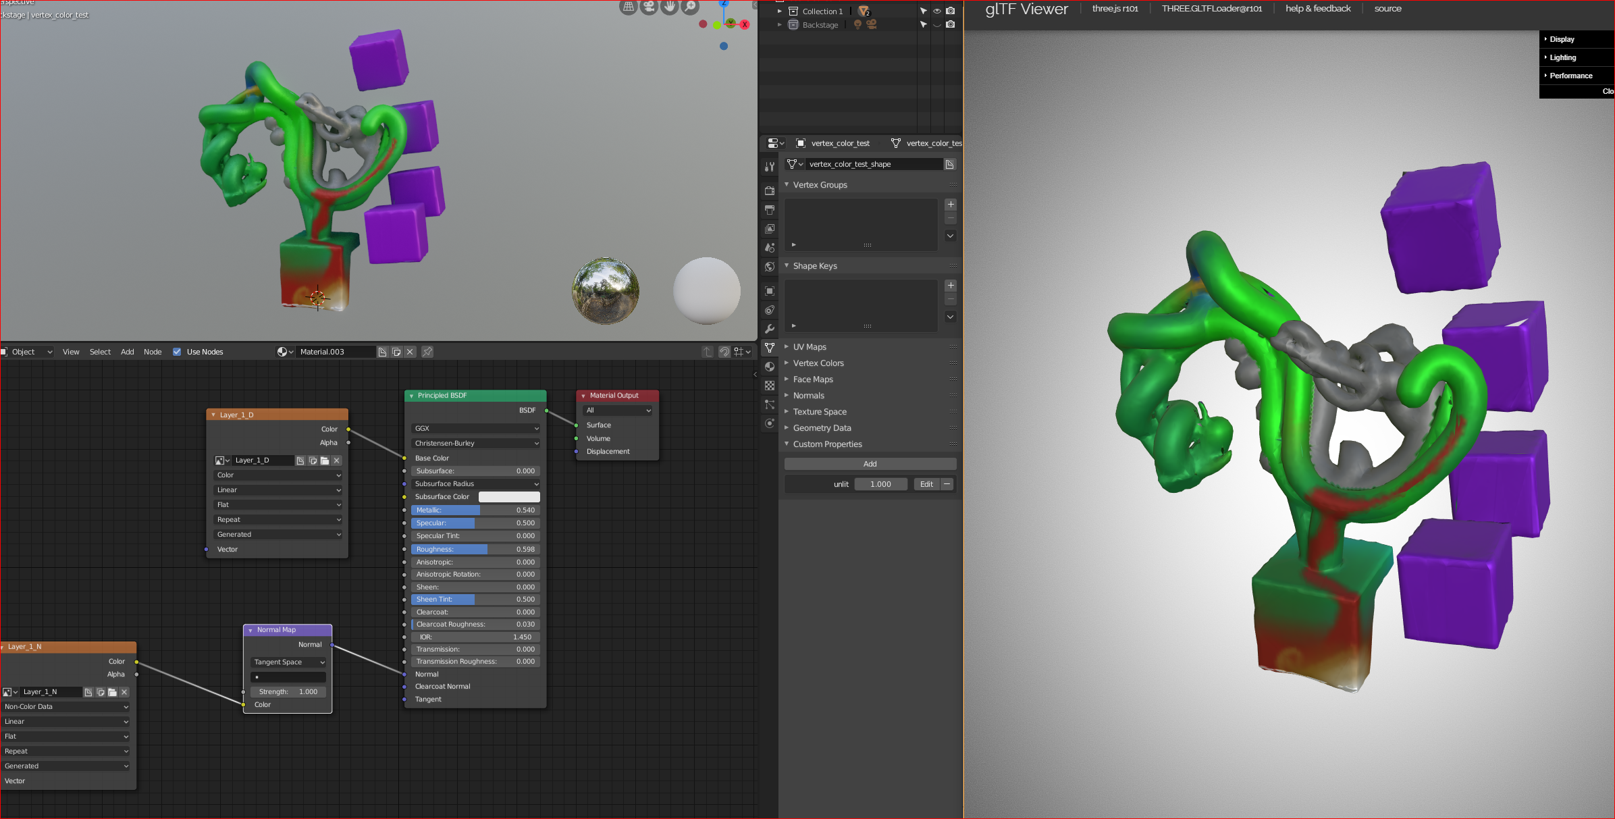
Task: Click the Edit button next to unlit property
Action: (x=926, y=483)
